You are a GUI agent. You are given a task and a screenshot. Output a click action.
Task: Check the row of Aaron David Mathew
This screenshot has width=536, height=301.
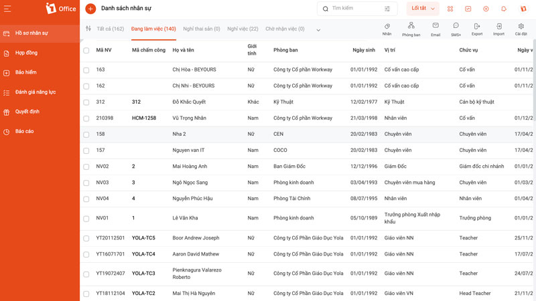(x=86, y=255)
